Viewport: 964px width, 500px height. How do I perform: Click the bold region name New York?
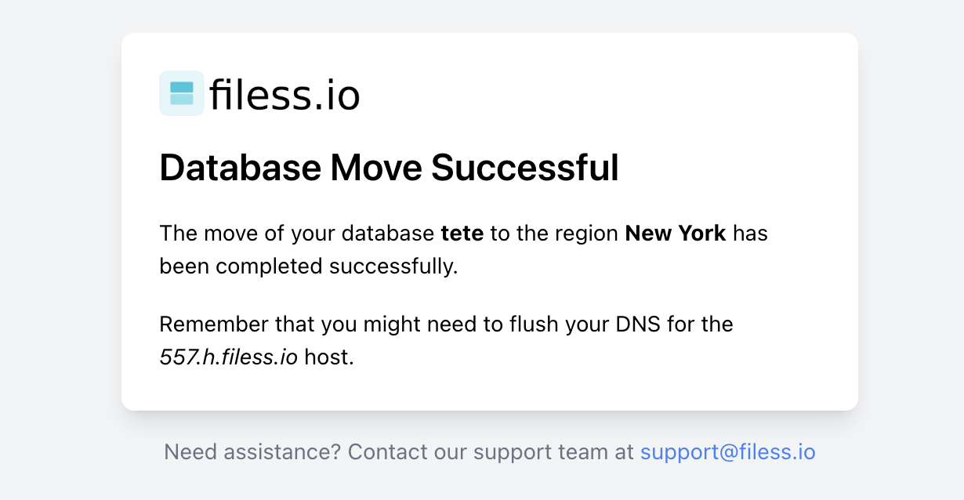point(676,234)
